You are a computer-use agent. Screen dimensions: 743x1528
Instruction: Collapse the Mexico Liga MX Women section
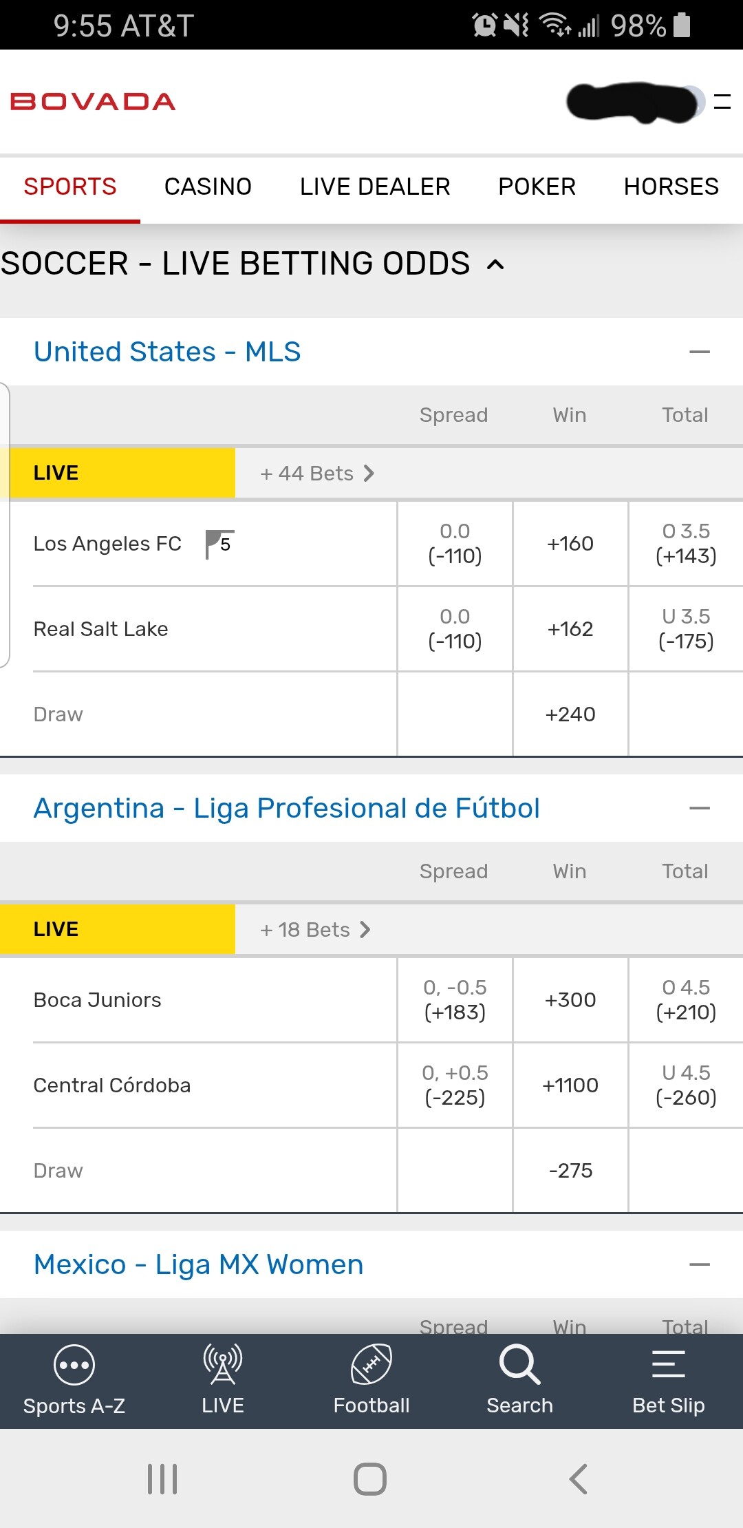(x=699, y=1264)
